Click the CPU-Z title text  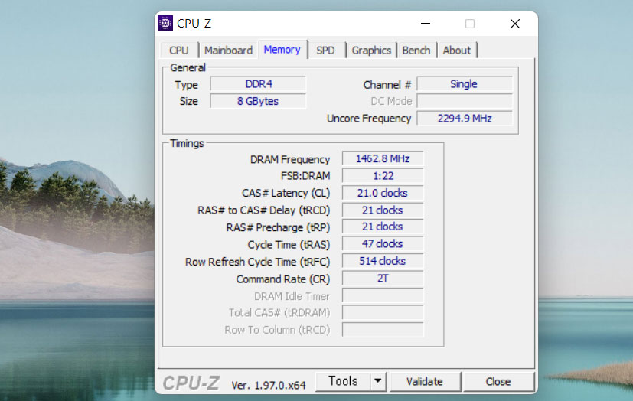194,24
